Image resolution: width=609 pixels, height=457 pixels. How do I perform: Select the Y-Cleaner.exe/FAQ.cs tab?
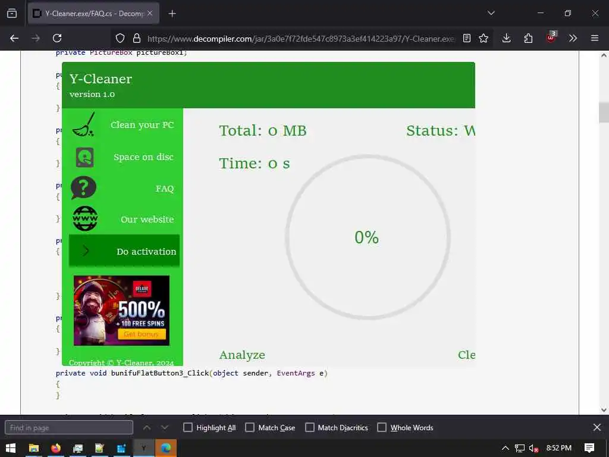(93, 14)
